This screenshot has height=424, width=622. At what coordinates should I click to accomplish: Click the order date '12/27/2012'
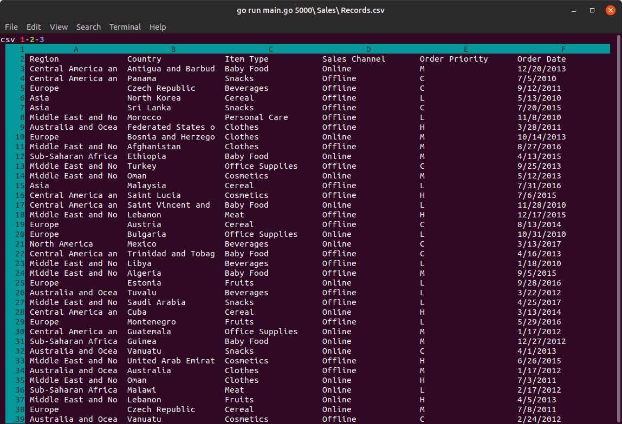coord(541,341)
